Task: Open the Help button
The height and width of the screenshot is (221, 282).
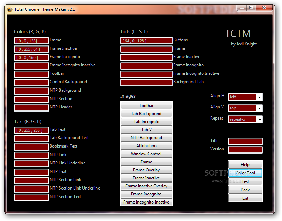Action: coord(245,164)
